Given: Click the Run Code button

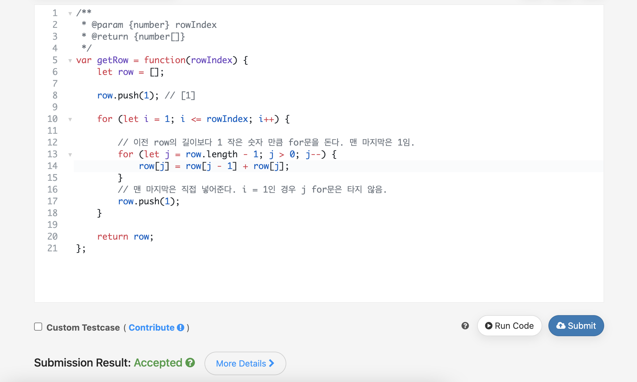Looking at the screenshot, I should coord(509,326).
